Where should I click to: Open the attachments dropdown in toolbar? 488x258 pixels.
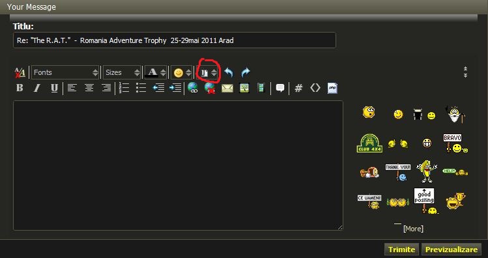click(x=208, y=73)
